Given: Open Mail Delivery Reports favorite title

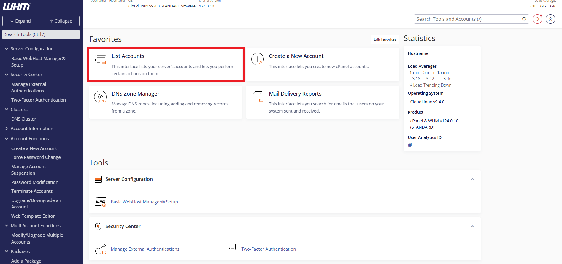Looking at the screenshot, I should [295, 94].
